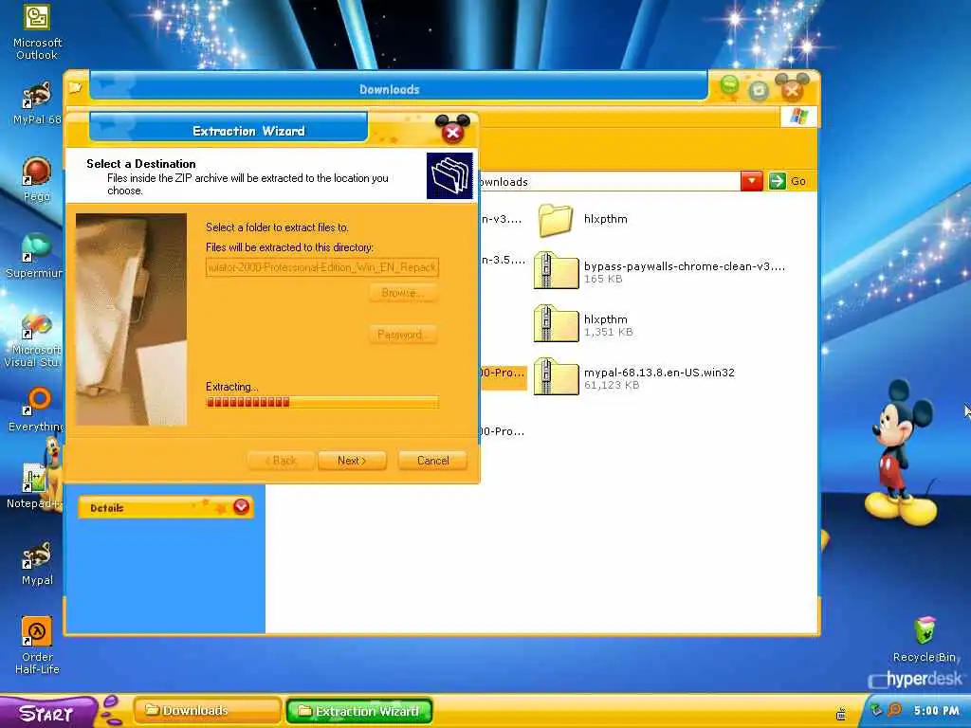Cancel the extraction in the wizard
Viewport: 971px width, 728px height.
(432, 461)
